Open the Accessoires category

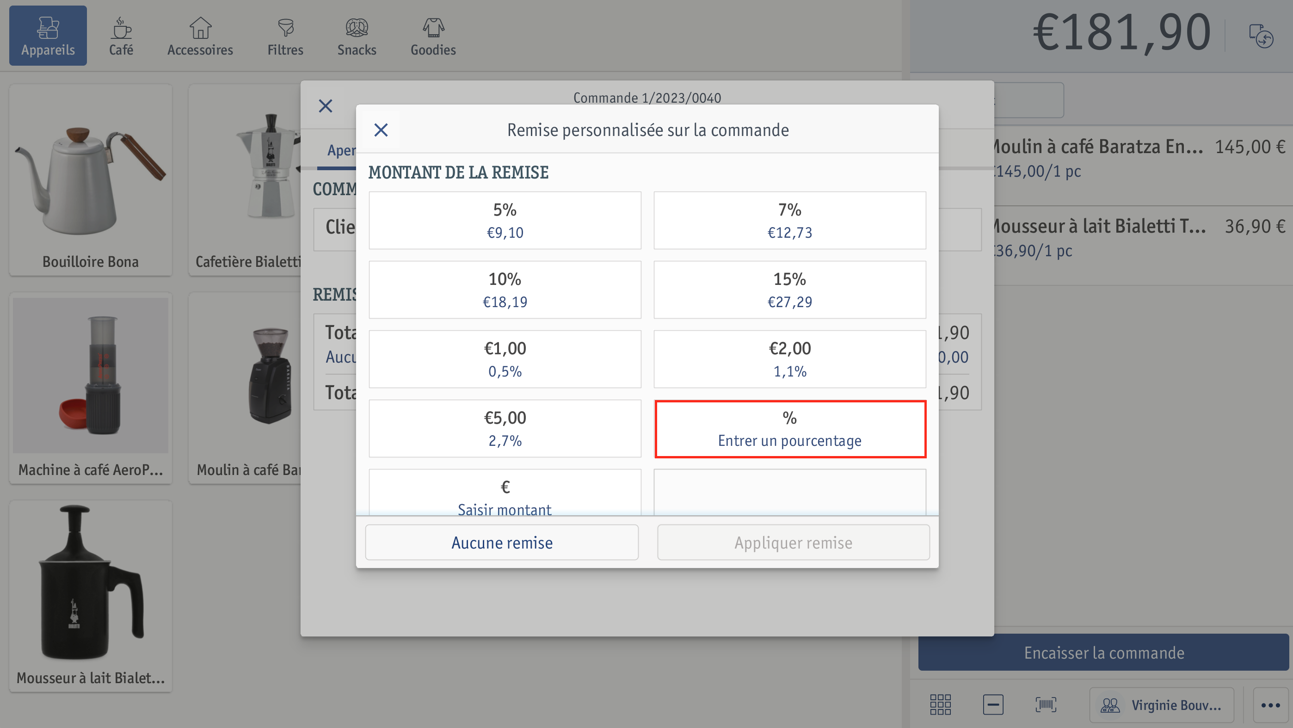pyautogui.click(x=200, y=36)
